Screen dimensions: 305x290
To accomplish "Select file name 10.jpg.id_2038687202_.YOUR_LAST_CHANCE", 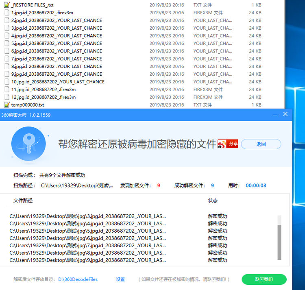I will (x=58, y=82).
